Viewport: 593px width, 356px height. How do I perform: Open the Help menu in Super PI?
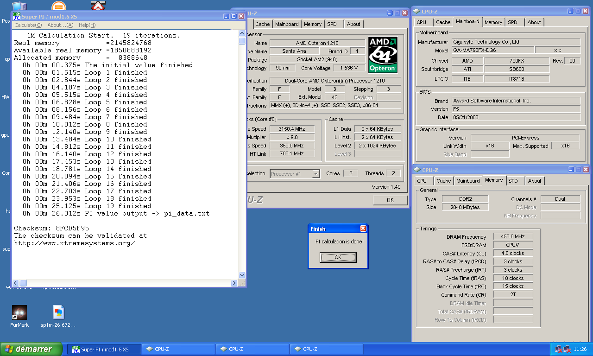coord(87,25)
